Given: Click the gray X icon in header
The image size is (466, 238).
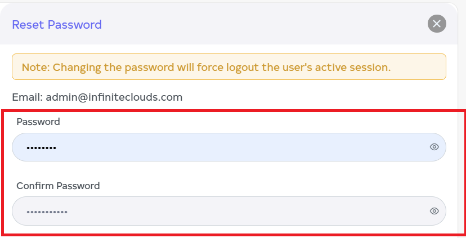Looking at the screenshot, I should (437, 24).
